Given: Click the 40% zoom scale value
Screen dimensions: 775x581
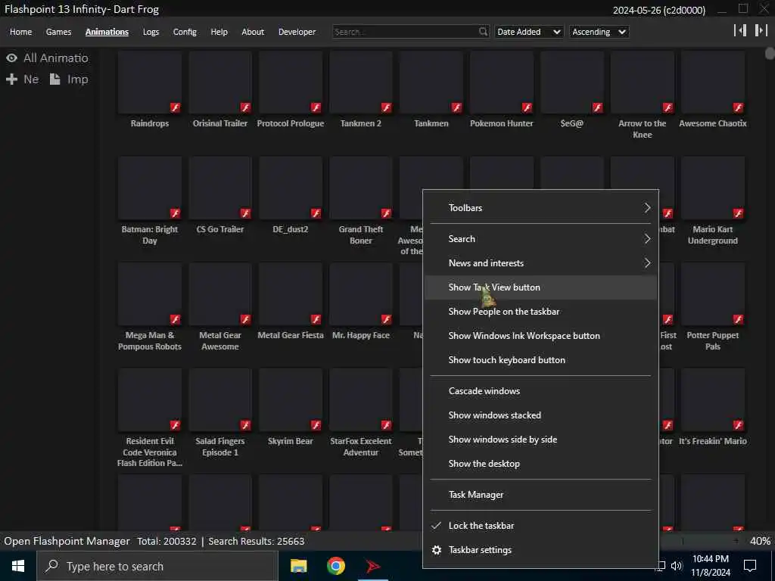Looking at the screenshot, I should (x=760, y=541).
